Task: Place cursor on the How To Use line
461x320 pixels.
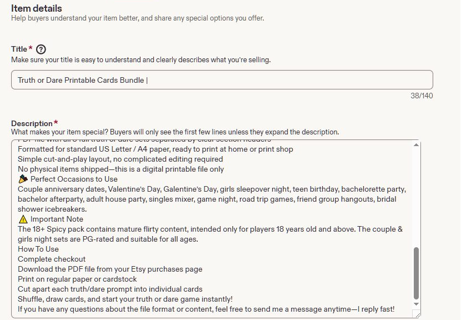Action: pyautogui.click(x=38, y=249)
